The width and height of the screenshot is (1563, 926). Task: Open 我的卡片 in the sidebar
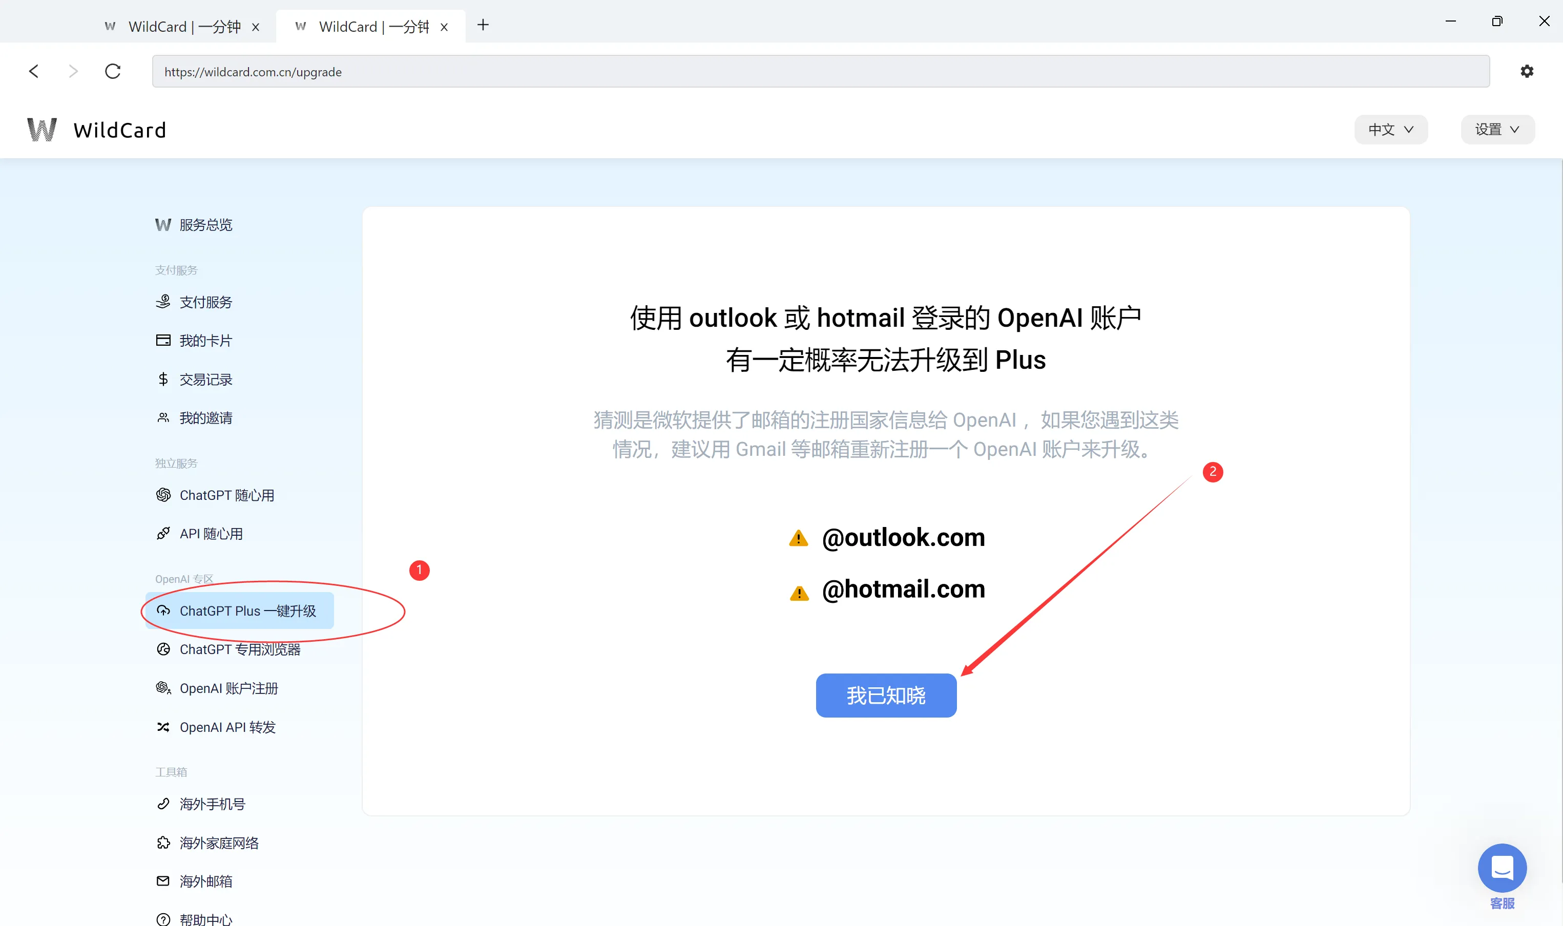tap(205, 341)
